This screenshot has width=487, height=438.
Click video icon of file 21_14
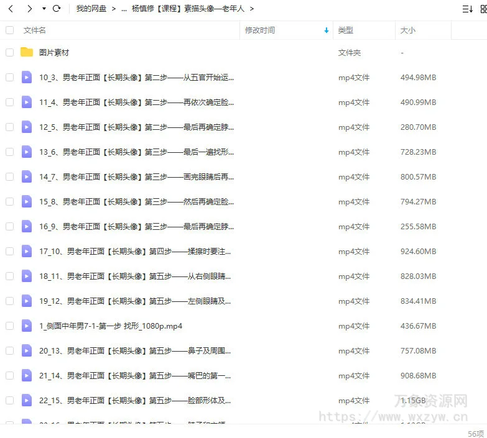point(27,375)
